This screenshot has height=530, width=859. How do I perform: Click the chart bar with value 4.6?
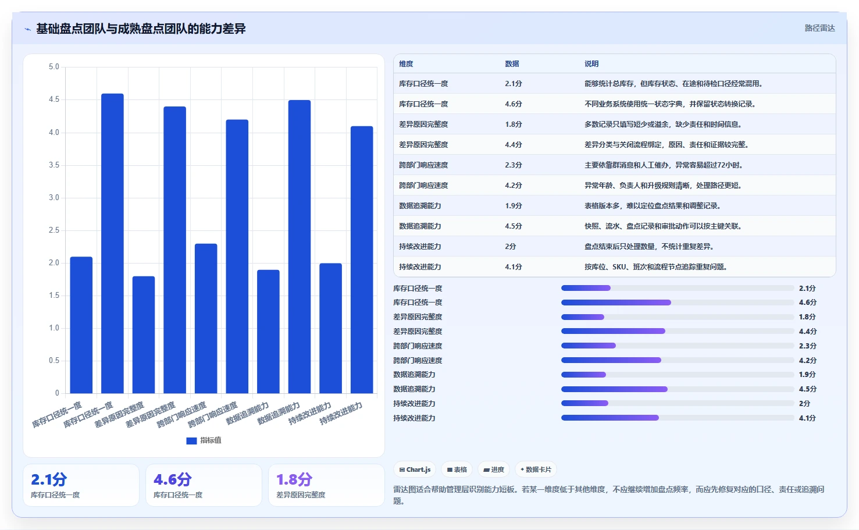click(112, 243)
